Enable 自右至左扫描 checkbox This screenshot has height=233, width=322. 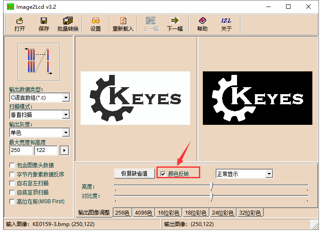(x=12, y=184)
